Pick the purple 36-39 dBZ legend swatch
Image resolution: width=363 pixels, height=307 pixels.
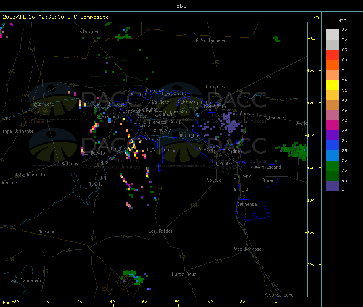click(332, 136)
